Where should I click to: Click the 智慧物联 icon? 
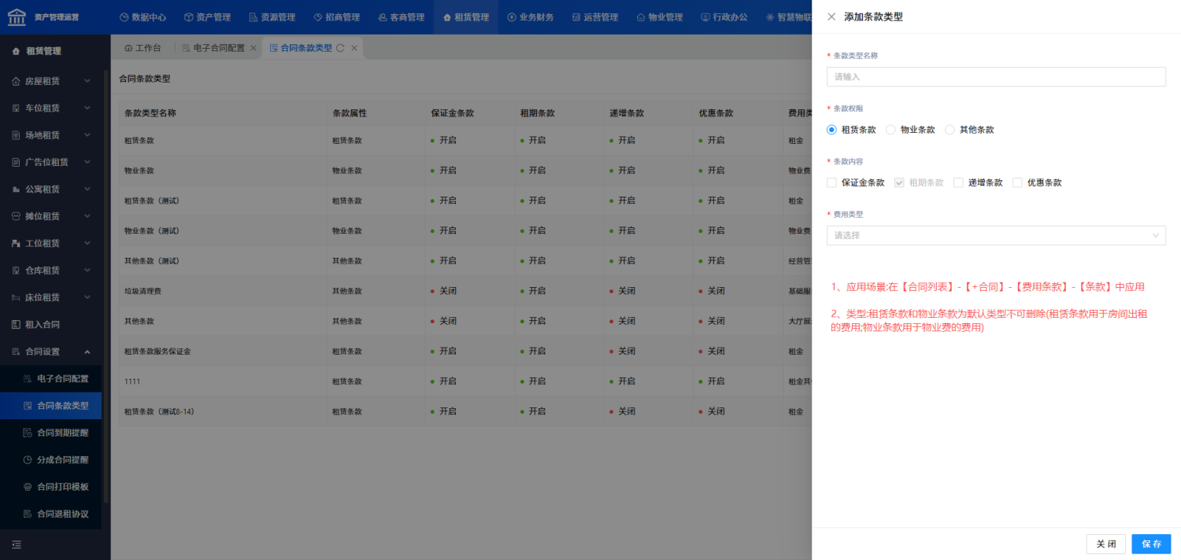tap(770, 17)
